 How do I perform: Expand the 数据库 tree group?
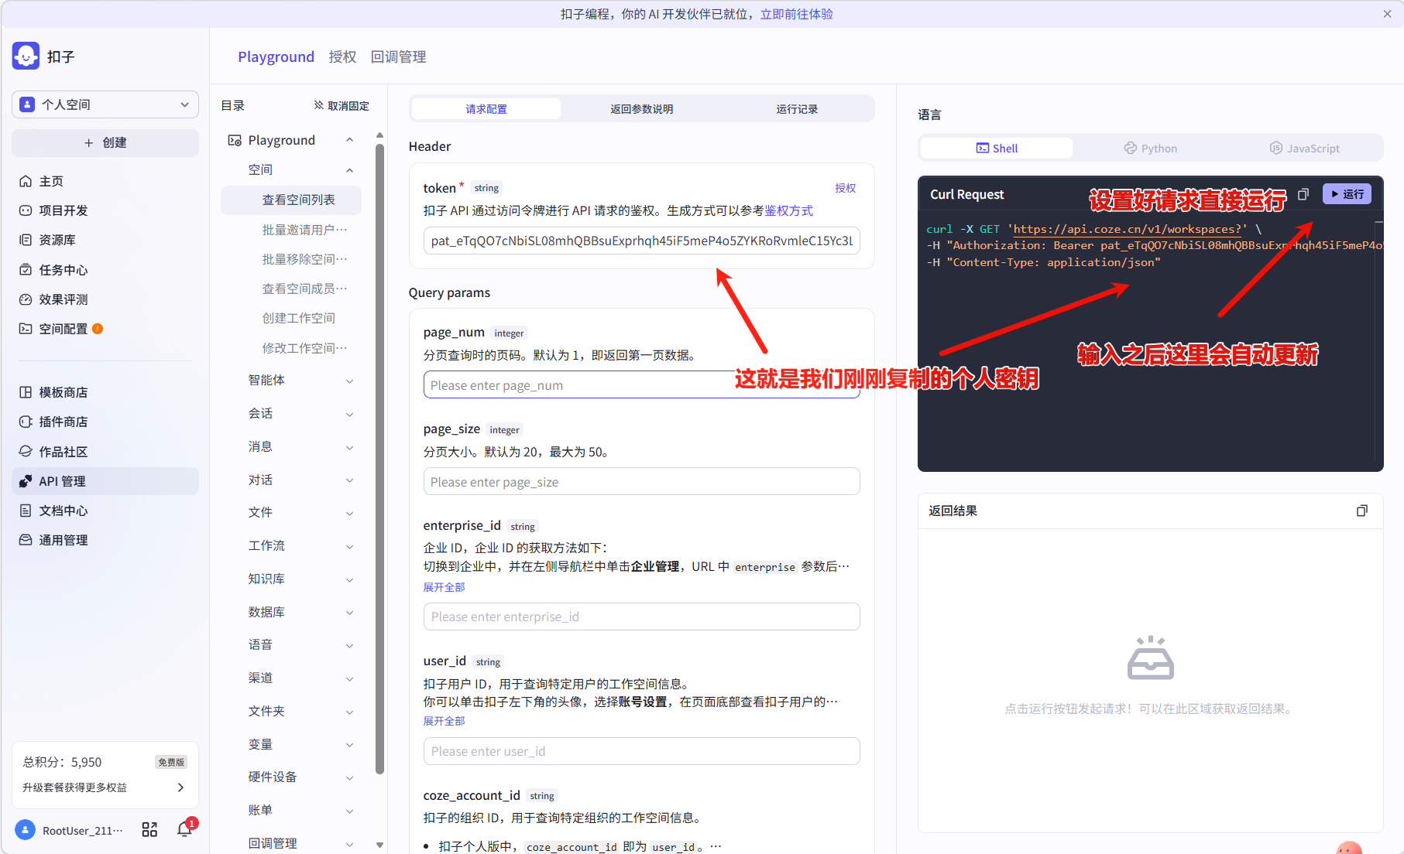(349, 613)
